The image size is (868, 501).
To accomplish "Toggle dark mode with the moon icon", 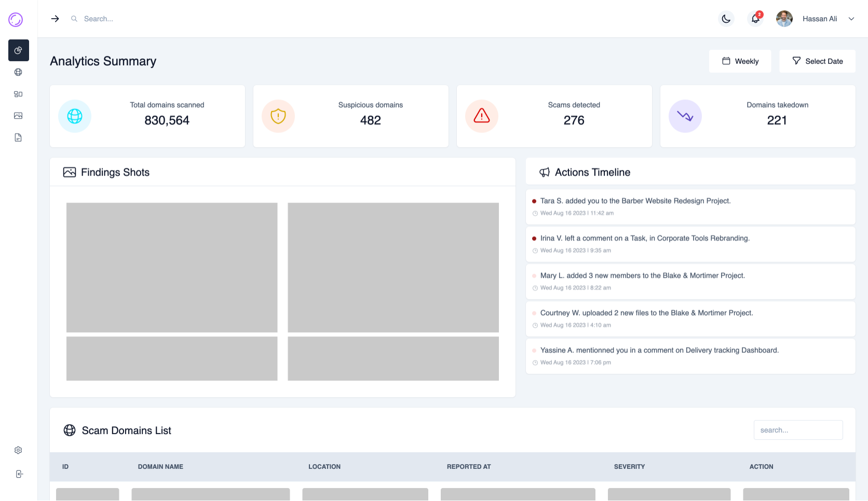I will [x=726, y=19].
